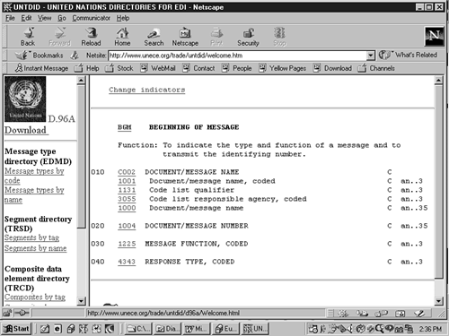This screenshot has height=336, width=449.
Task: Click the Download link under UN logo
Action: click(x=26, y=130)
